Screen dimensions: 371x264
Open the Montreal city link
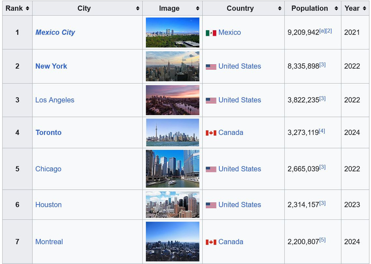coord(49,242)
